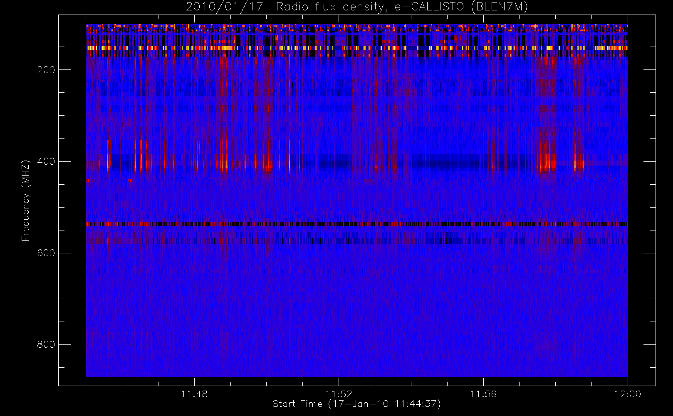The height and width of the screenshot is (416, 673).
Task: Click the 11:48 time tick label
Action: [x=194, y=394]
